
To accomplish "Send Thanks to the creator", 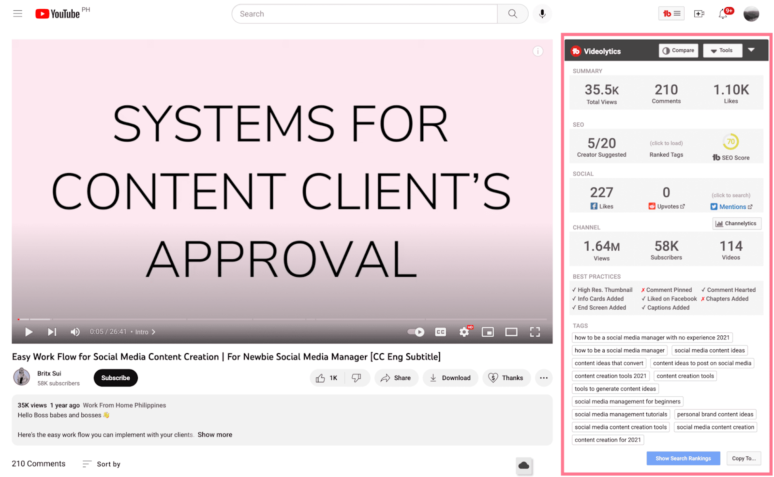I will 506,378.
